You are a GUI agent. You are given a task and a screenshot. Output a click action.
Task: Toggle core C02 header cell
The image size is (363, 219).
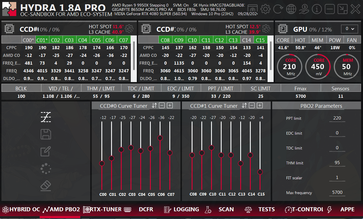[56, 40]
